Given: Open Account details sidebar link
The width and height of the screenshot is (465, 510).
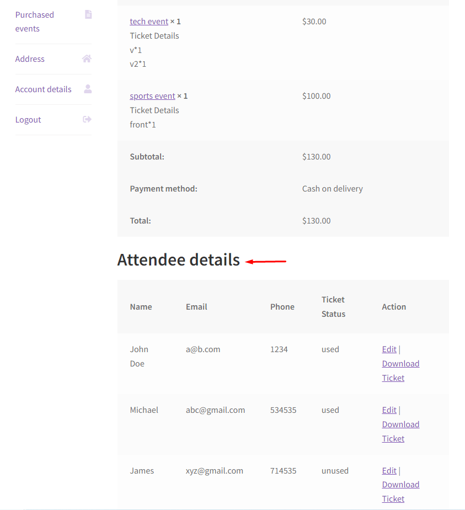Looking at the screenshot, I should click(43, 89).
